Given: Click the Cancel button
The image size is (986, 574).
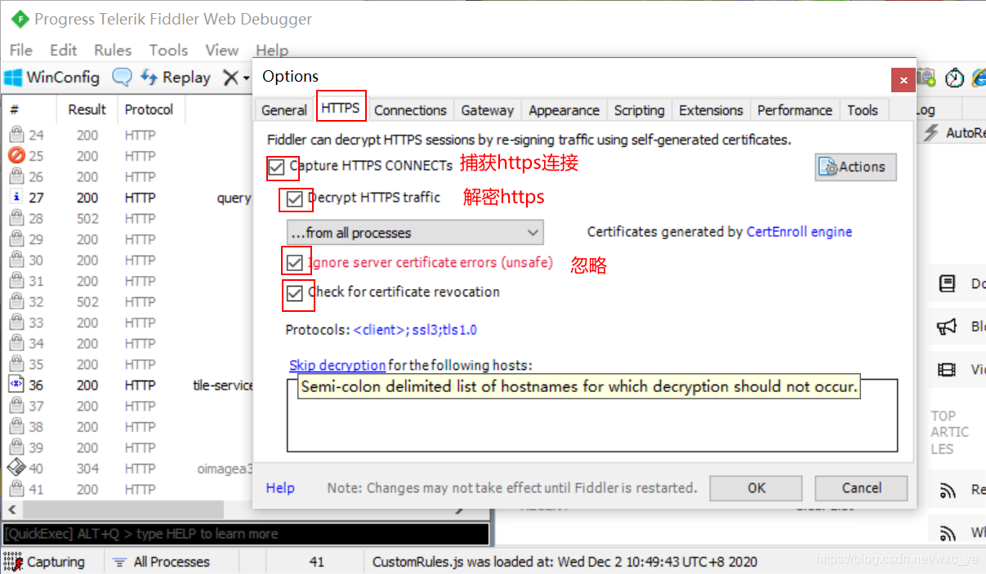Looking at the screenshot, I should coord(861,488).
